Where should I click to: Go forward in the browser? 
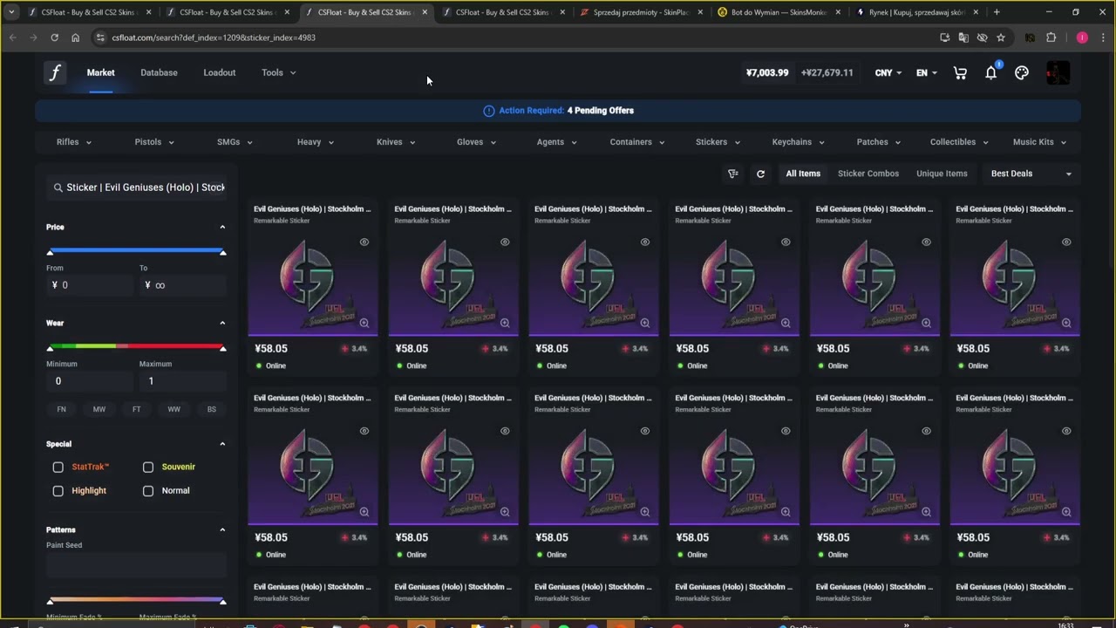point(33,38)
